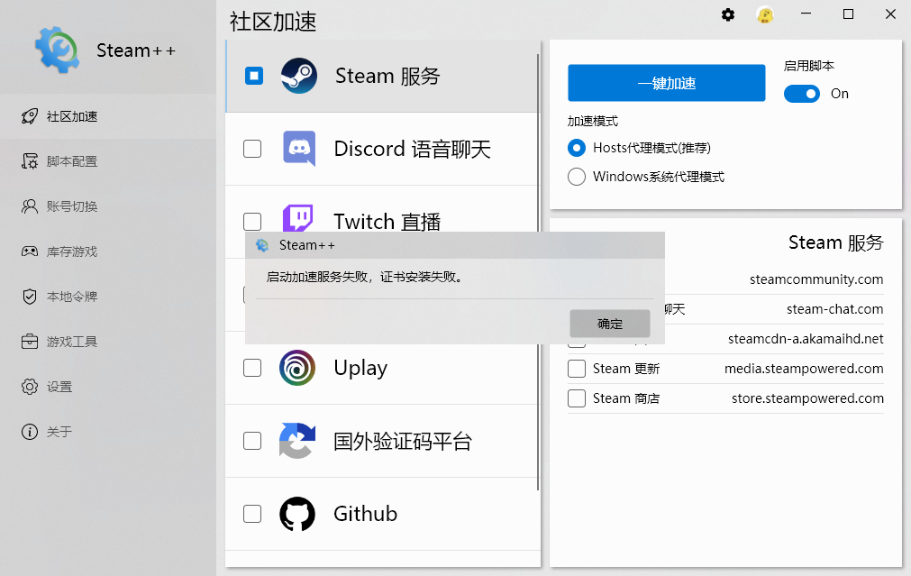The height and width of the screenshot is (576, 911).
Task: Dismiss the error dialog with 确定
Action: coord(609,324)
